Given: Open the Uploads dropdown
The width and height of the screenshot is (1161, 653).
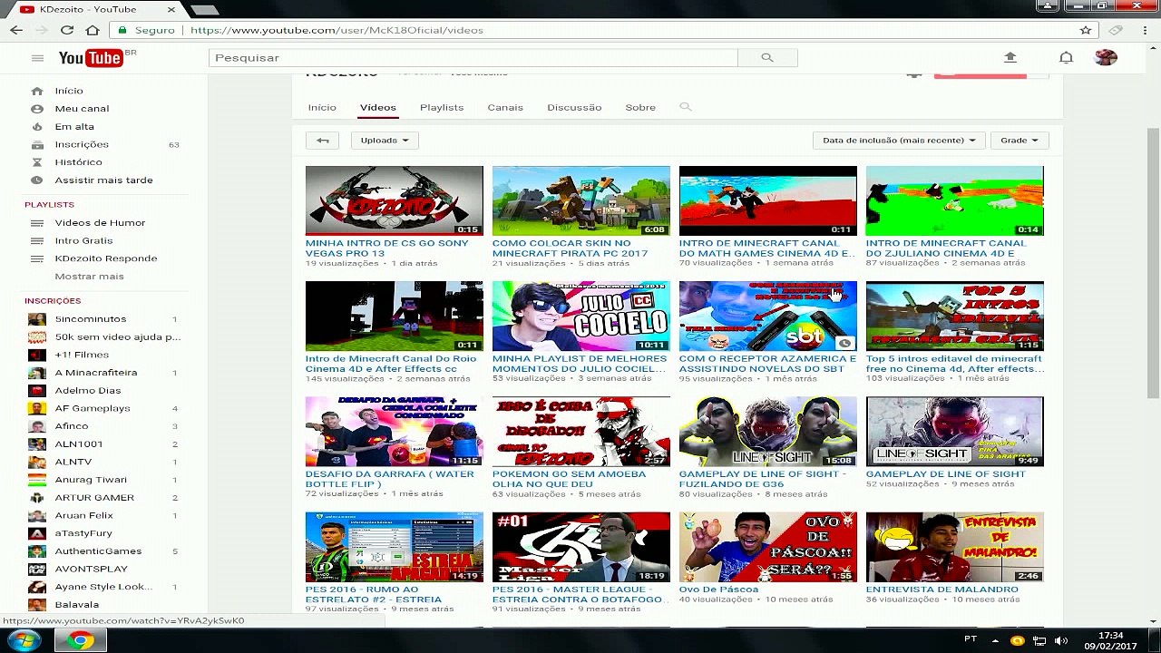Looking at the screenshot, I should coord(385,140).
